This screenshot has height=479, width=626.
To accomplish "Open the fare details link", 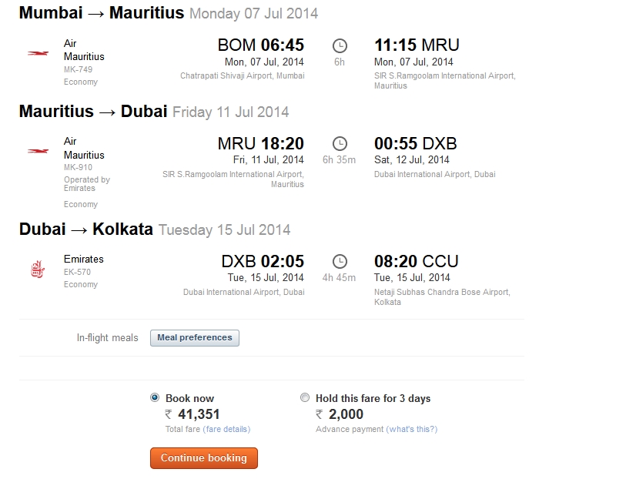I will [x=226, y=429].
